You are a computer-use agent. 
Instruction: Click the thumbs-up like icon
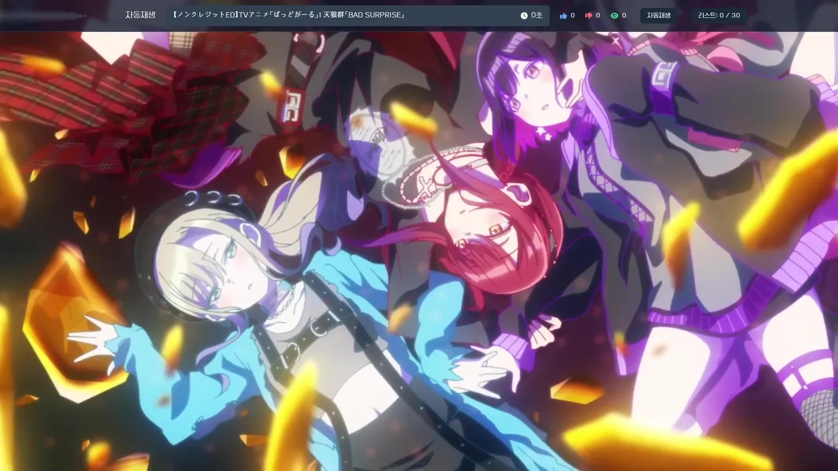[563, 15]
